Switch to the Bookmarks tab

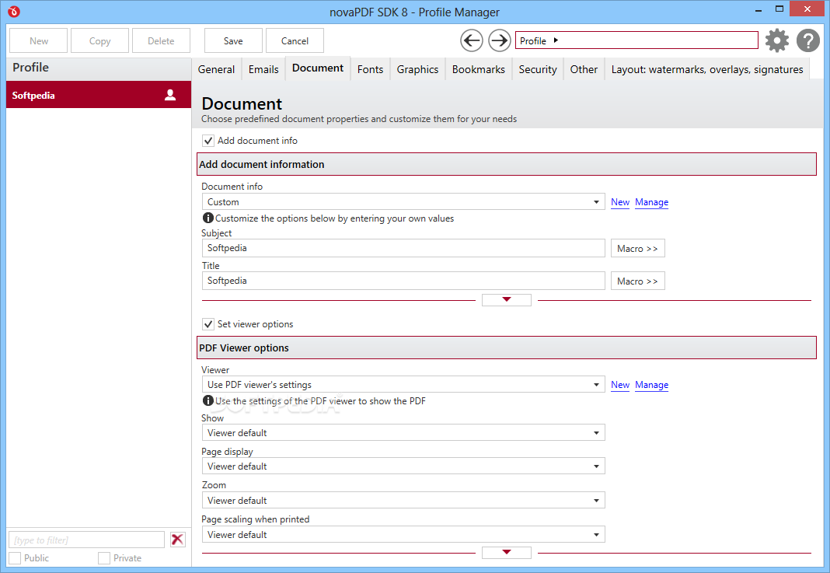pyautogui.click(x=479, y=69)
